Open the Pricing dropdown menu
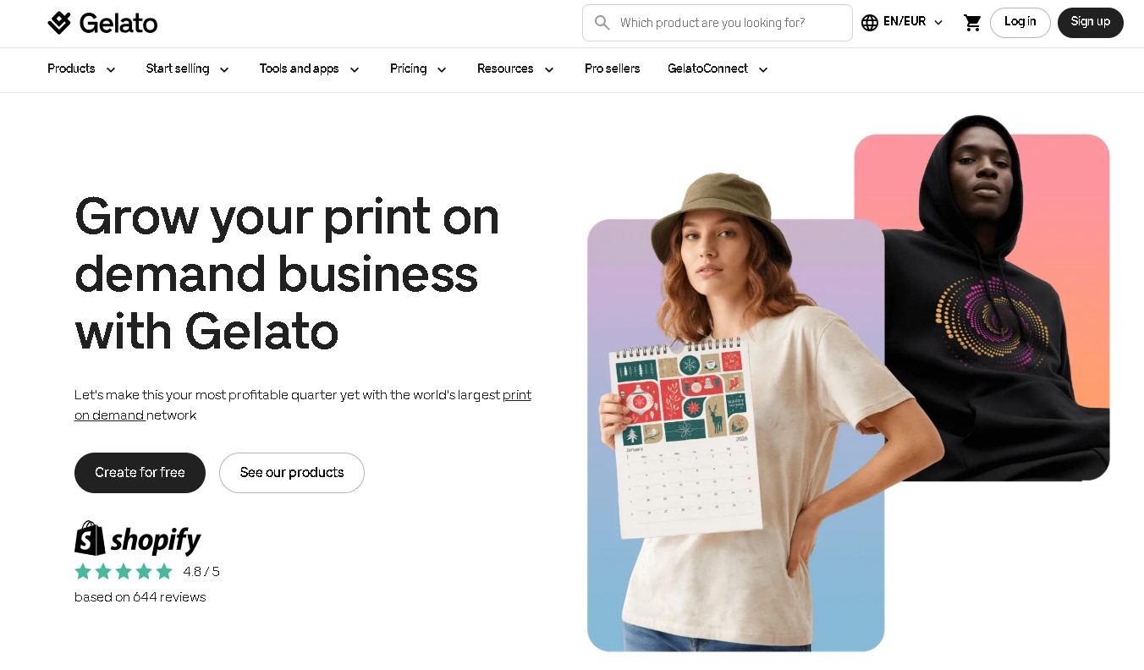Image resolution: width=1144 pixels, height=670 pixels. point(418,69)
